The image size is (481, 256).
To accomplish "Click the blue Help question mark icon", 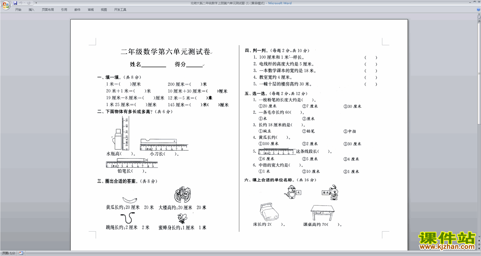I will coord(478,10).
